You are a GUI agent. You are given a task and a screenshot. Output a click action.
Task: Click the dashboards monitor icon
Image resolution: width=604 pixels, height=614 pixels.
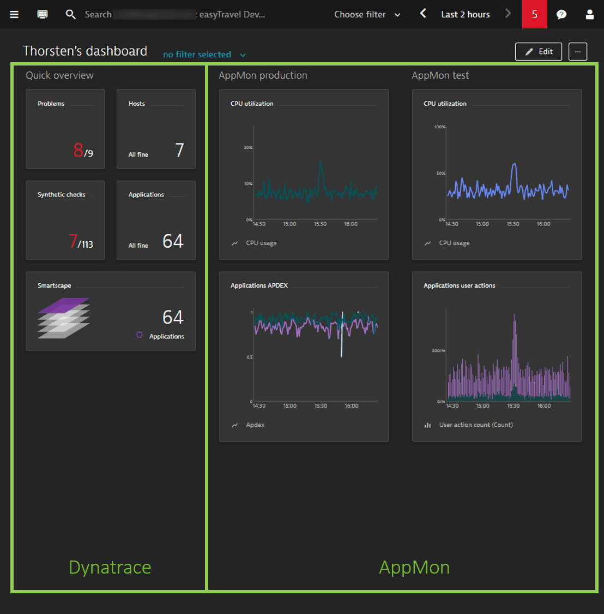[43, 15]
